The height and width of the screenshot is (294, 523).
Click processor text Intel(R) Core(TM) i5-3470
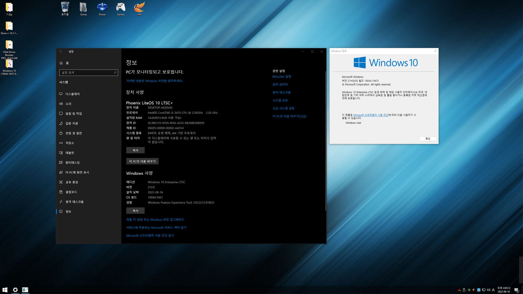tap(183, 113)
